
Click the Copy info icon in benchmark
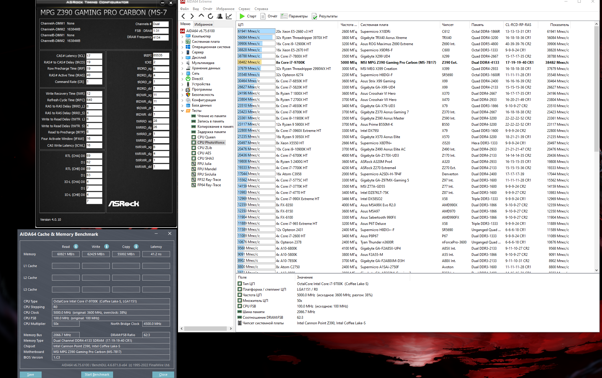point(136,246)
